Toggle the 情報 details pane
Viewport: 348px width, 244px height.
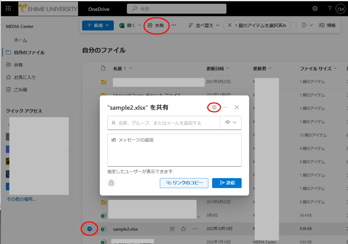[x=327, y=25]
